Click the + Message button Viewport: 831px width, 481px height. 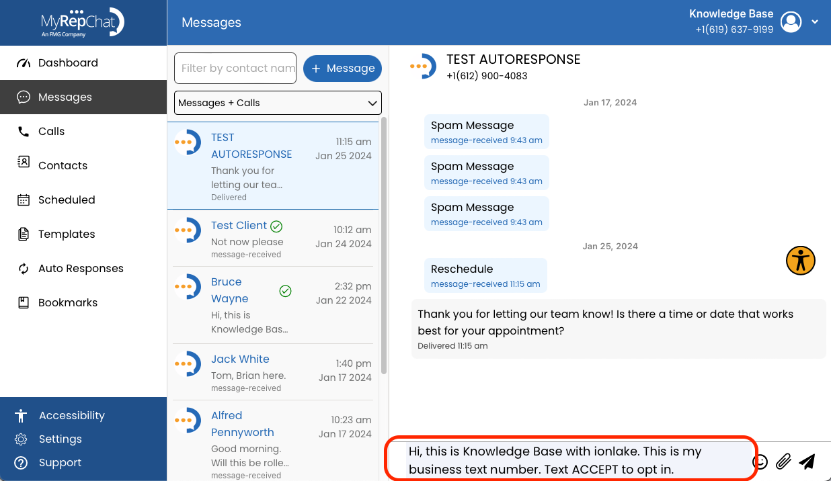(x=342, y=68)
